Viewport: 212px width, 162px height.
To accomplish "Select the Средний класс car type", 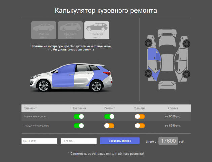I will (x=70, y=30).
